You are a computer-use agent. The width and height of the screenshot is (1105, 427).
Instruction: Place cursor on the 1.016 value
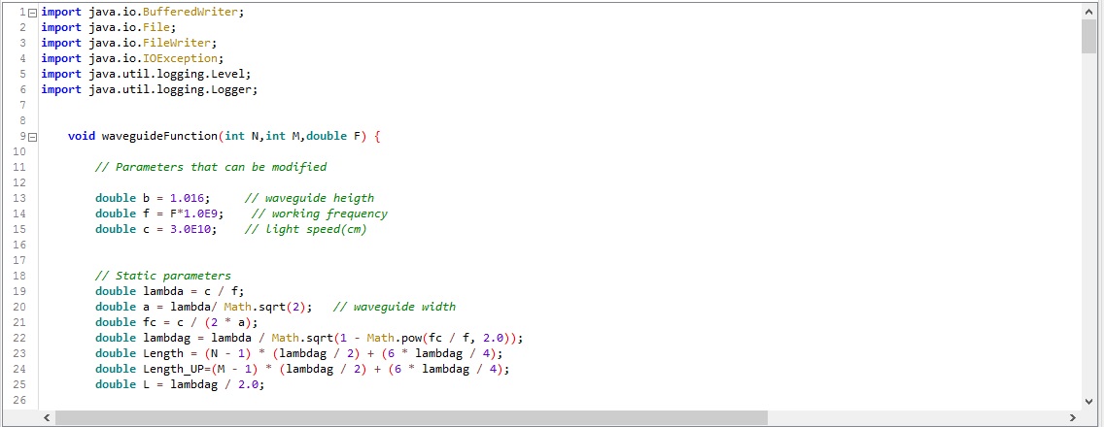click(189, 198)
